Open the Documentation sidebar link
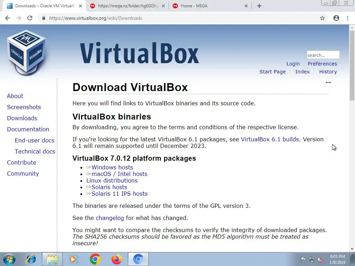This screenshot has width=355, height=266. point(28,129)
